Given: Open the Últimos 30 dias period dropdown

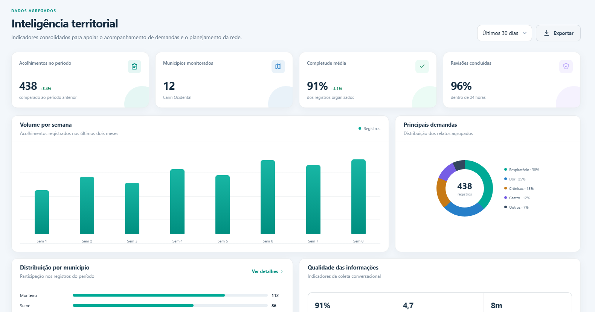Looking at the screenshot, I should pyautogui.click(x=504, y=33).
